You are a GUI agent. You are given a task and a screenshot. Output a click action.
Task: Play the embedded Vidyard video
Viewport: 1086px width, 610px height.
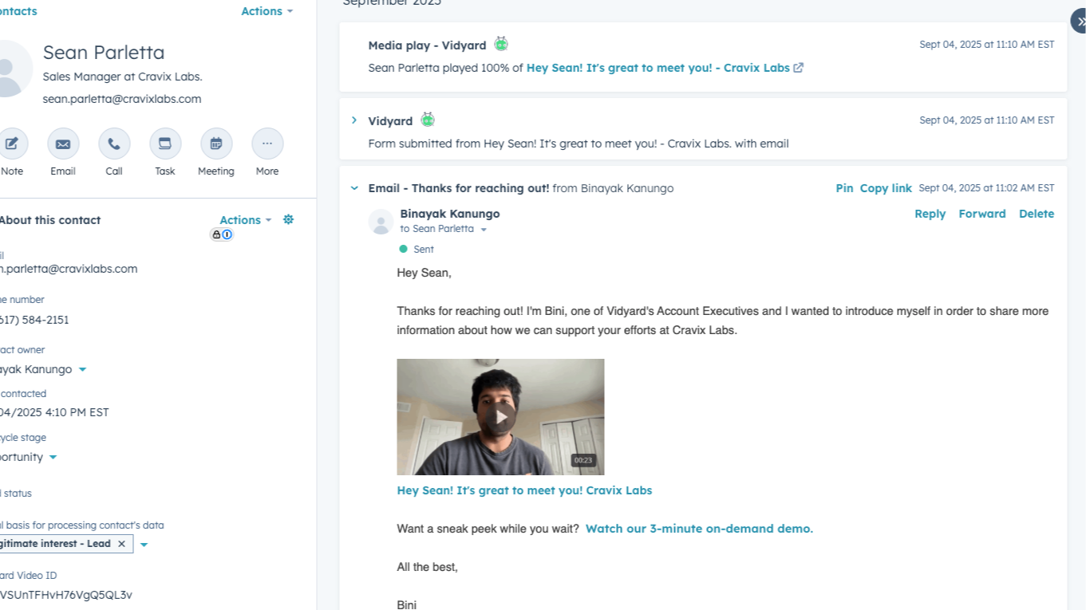pos(500,416)
